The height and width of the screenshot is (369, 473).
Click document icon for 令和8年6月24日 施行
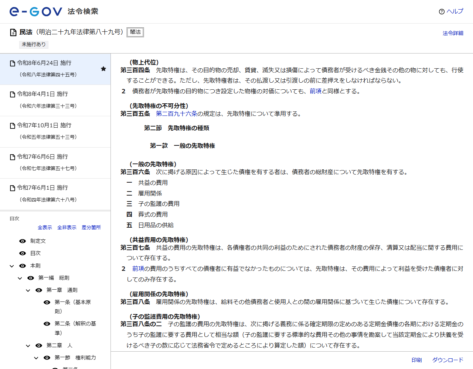[x=13, y=63]
